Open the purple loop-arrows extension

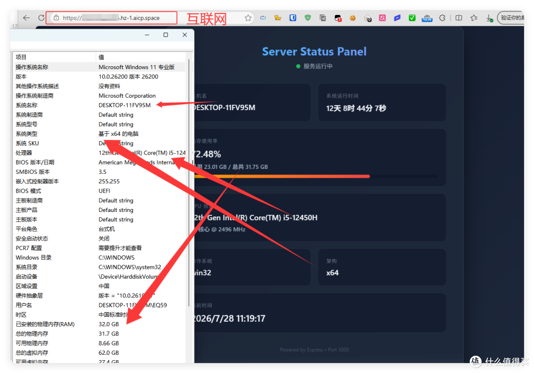263,18
